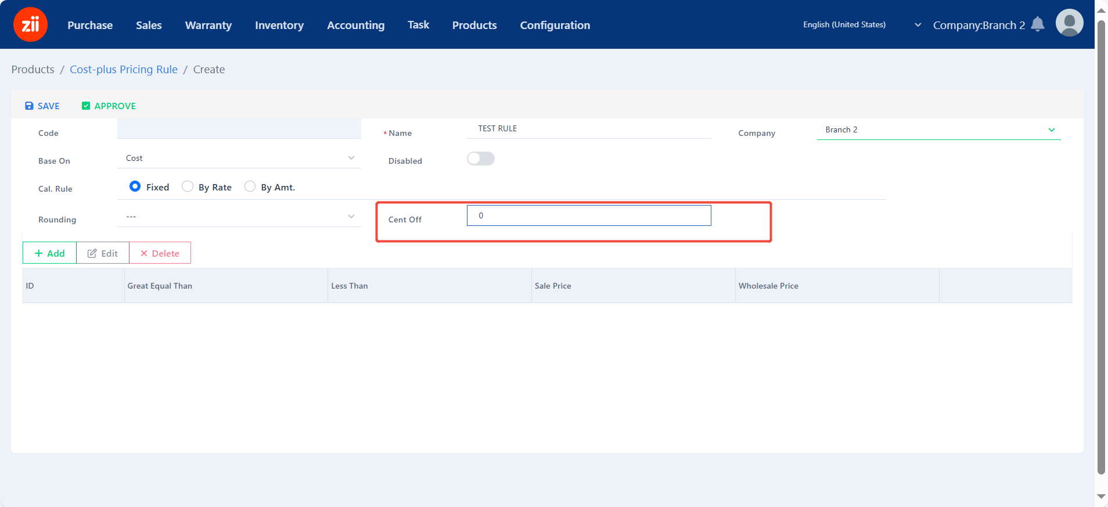The image size is (1108, 507).
Task: Click the Add button label
Action: [56, 253]
